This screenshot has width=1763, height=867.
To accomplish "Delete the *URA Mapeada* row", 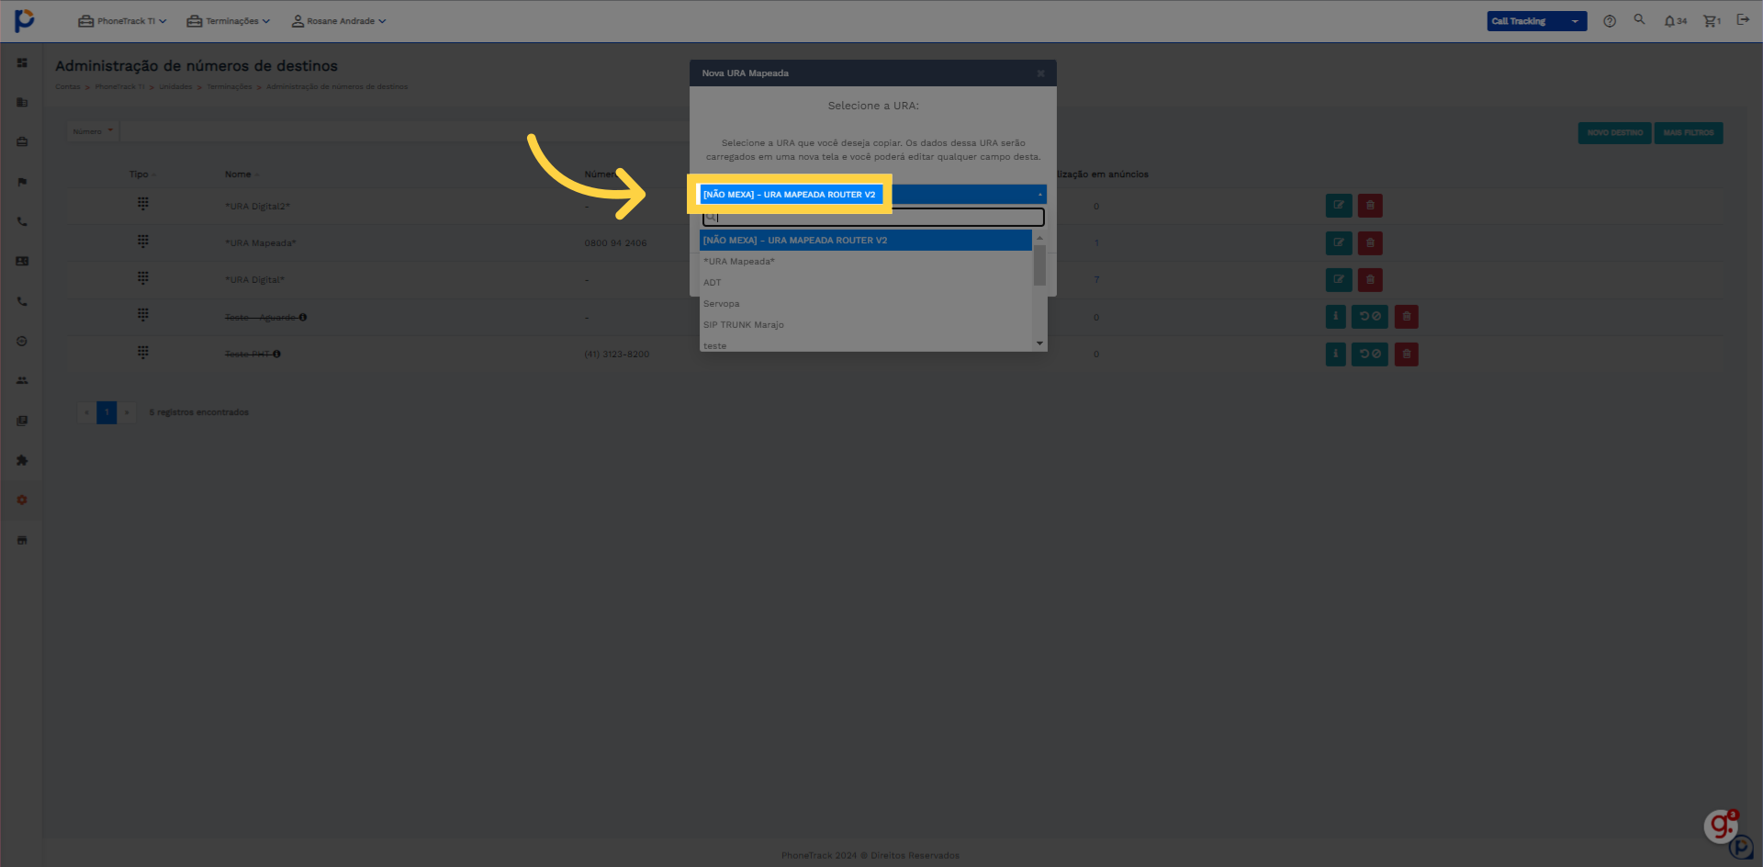I will pos(1370,243).
